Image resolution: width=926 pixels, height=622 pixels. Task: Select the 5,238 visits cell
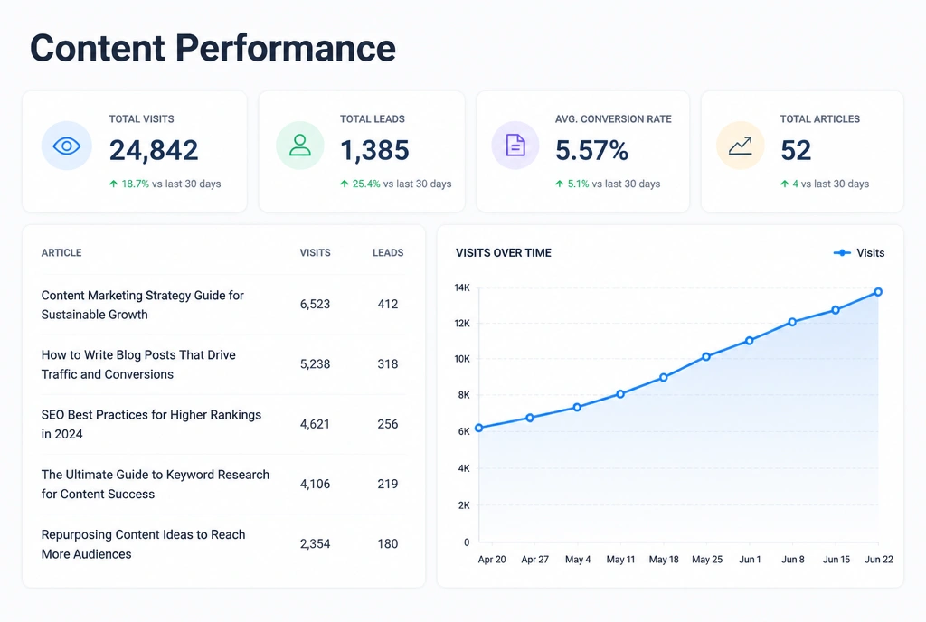coord(315,364)
